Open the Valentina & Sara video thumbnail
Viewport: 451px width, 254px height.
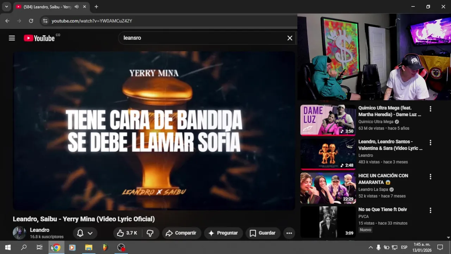click(x=328, y=154)
